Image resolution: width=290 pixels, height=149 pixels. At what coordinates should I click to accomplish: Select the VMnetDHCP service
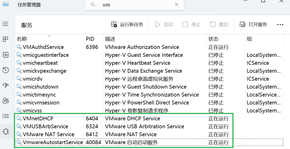tap(150, 119)
